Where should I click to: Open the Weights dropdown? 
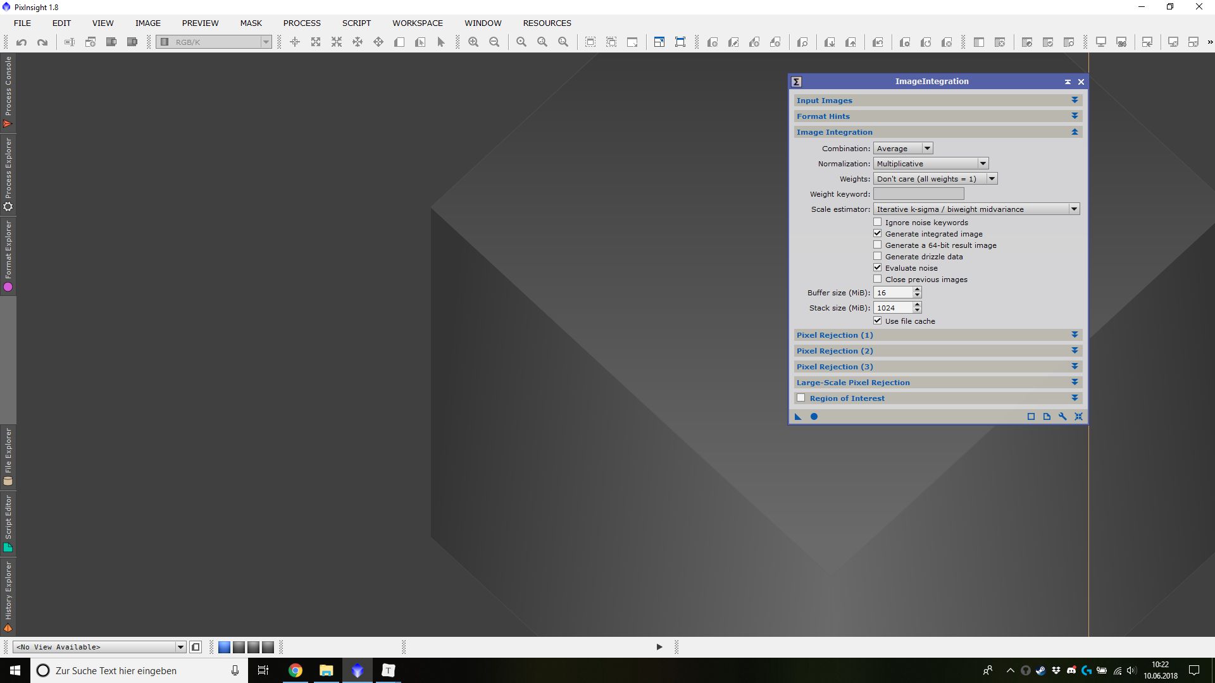coord(935,178)
